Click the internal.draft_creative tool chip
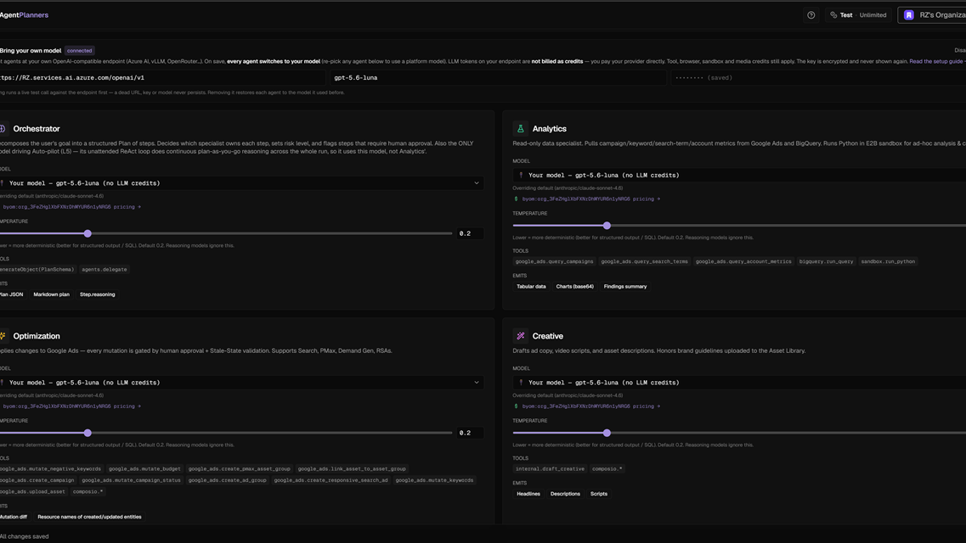Viewport: 966px width, 543px height. pyautogui.click(x=550, y=468)
